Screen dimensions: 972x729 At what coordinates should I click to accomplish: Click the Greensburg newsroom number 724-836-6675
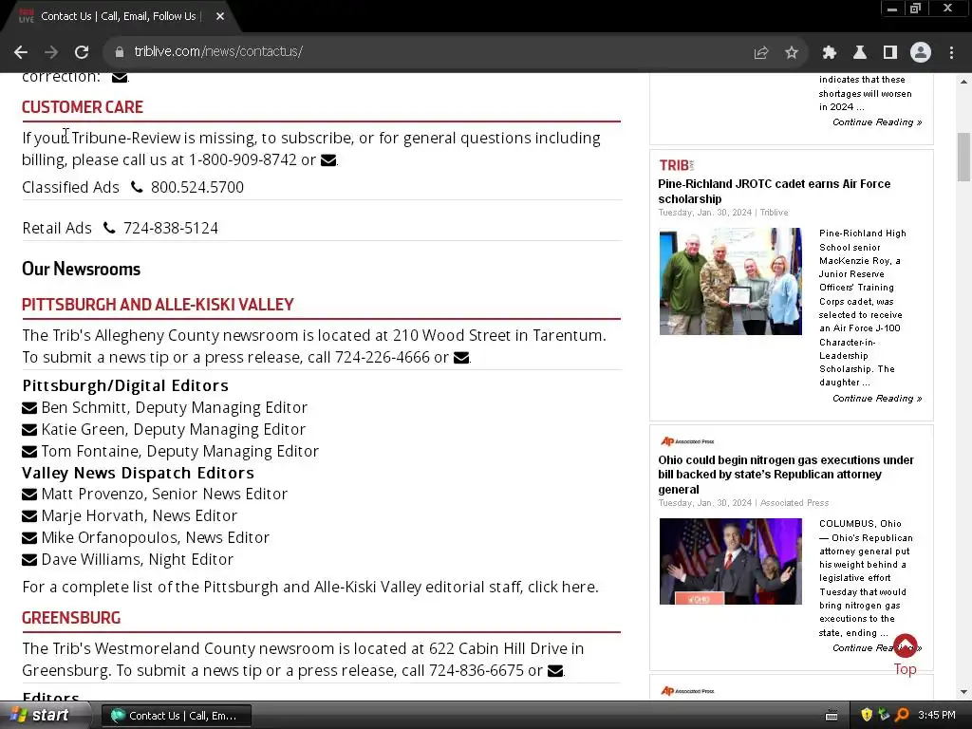coord(477,671)
